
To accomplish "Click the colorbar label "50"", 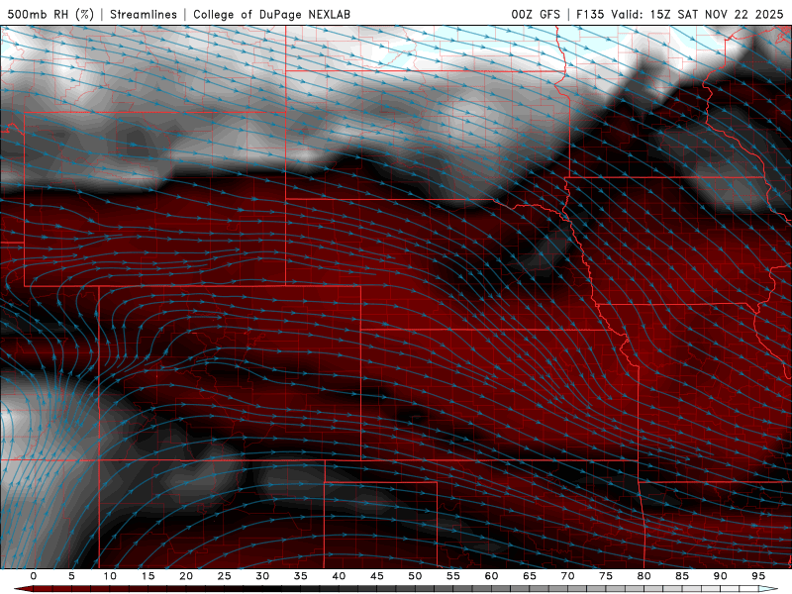I will 415,576.
